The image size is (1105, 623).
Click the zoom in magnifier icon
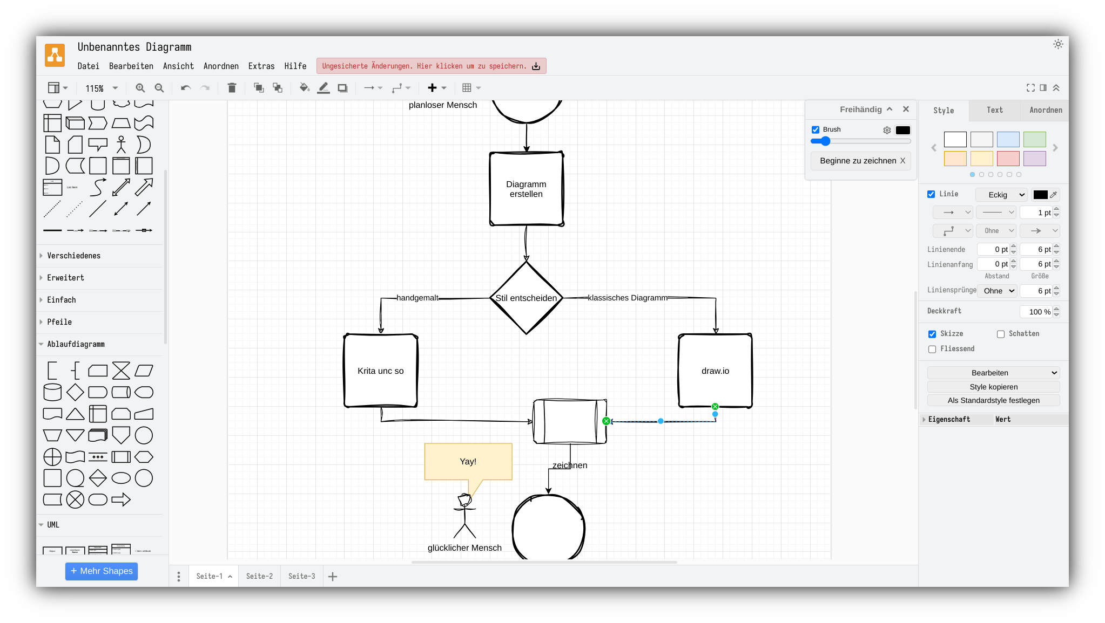140,88
